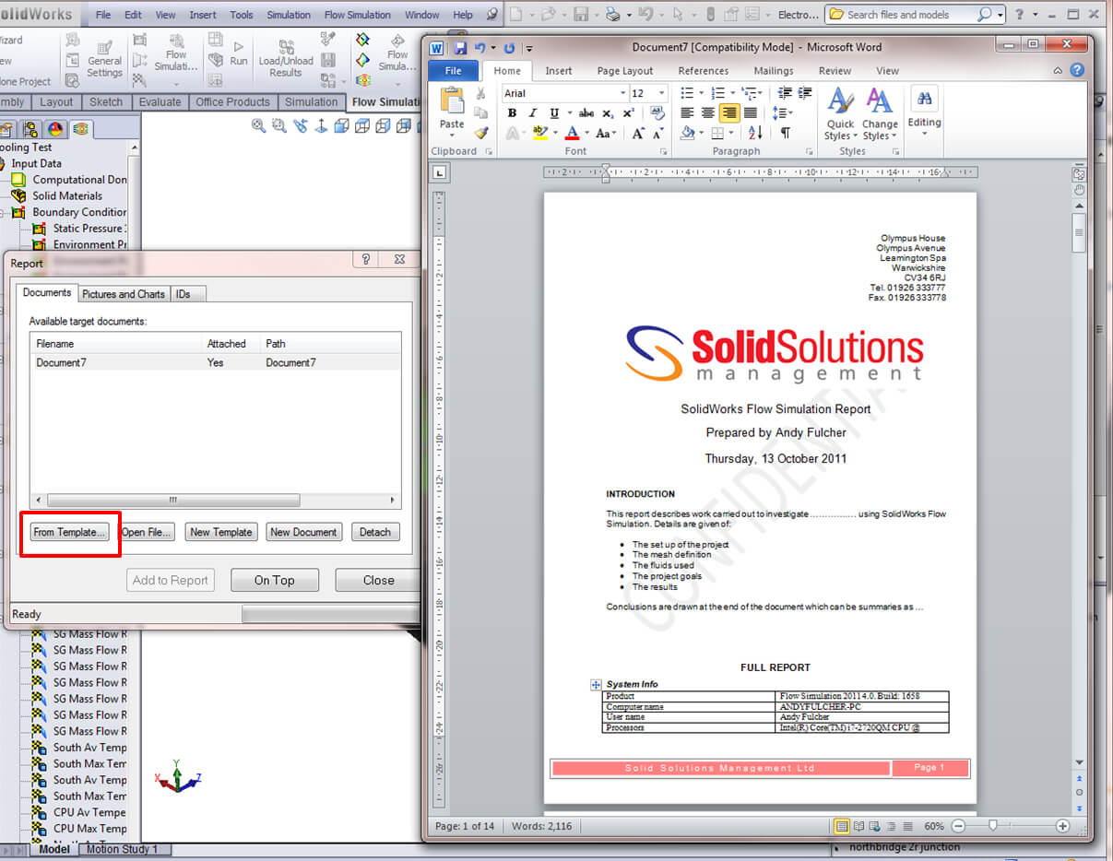Open Word Help question mark icon

click(x=1076, y=70)
